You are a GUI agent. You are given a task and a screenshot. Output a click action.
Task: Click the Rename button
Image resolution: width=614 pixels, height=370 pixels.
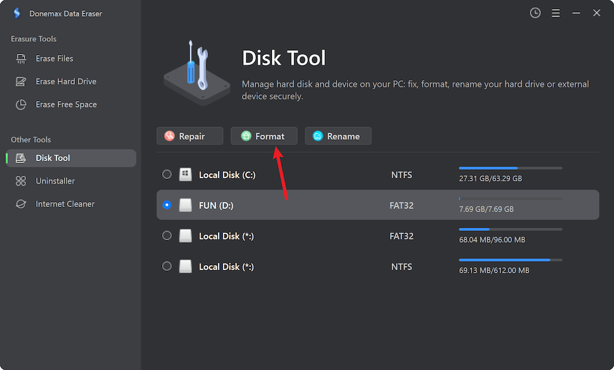(x=338, y=135)
